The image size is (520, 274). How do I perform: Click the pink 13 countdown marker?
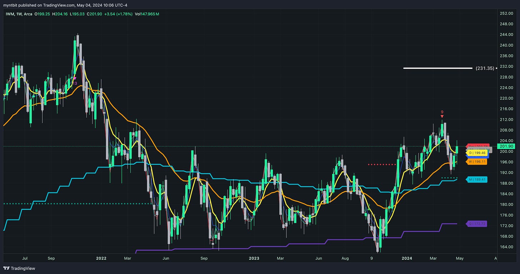coord(75,81)
